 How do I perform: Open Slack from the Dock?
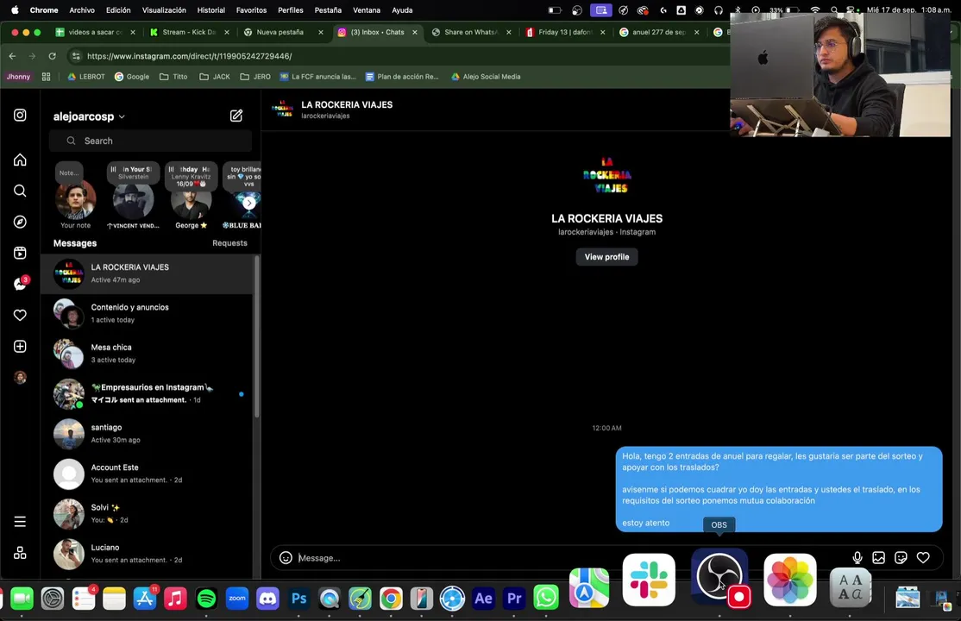(x=649, y=580)
